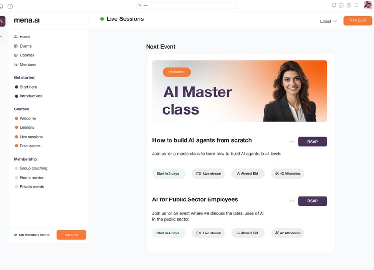Screen dimensions: 374x270
Task: Open bookmarks icon in top bar
Action: click(x=356, y=5)
